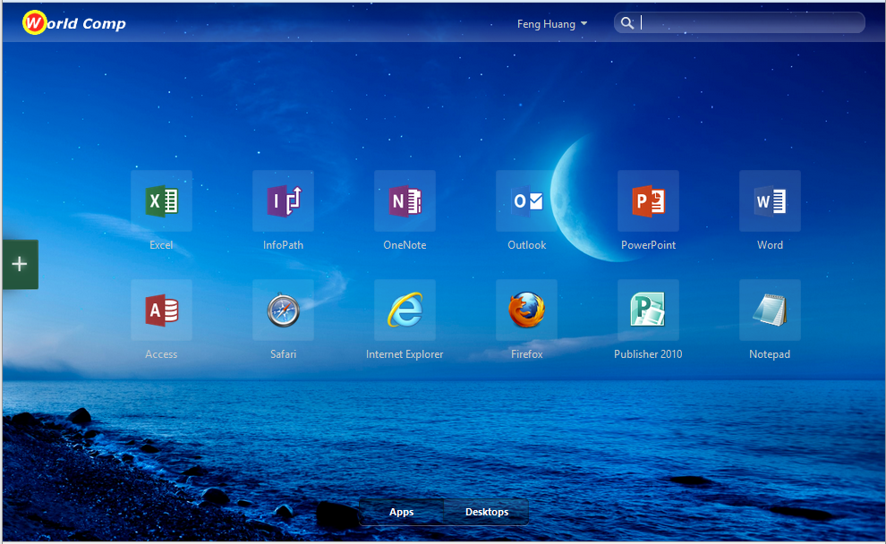886x544 pixels.
Task: Expand the Feng Huang user menu
Action: pyautogui.click(x=546, y=24)
